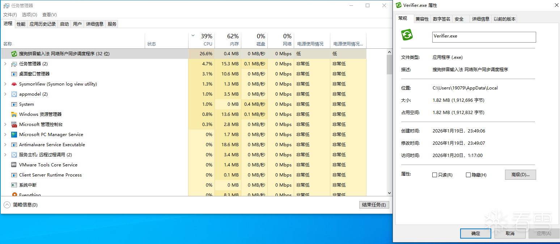Expand the appmodel (2) process group
Screen dimensions: 560x244
(x=5, y=94)
